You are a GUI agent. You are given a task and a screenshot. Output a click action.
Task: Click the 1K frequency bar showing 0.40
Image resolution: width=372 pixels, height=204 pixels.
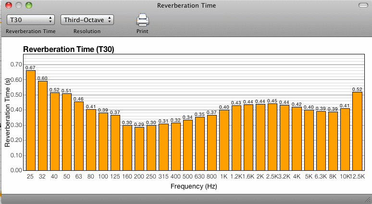point(224,140)
